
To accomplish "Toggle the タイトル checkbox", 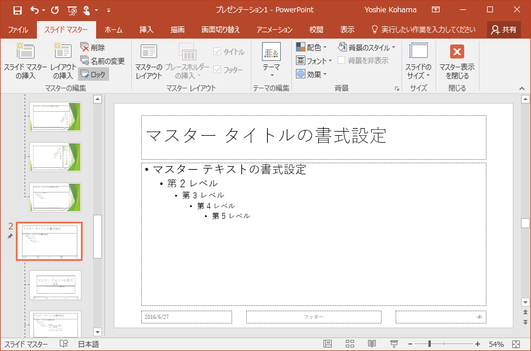I will (217, 52).
